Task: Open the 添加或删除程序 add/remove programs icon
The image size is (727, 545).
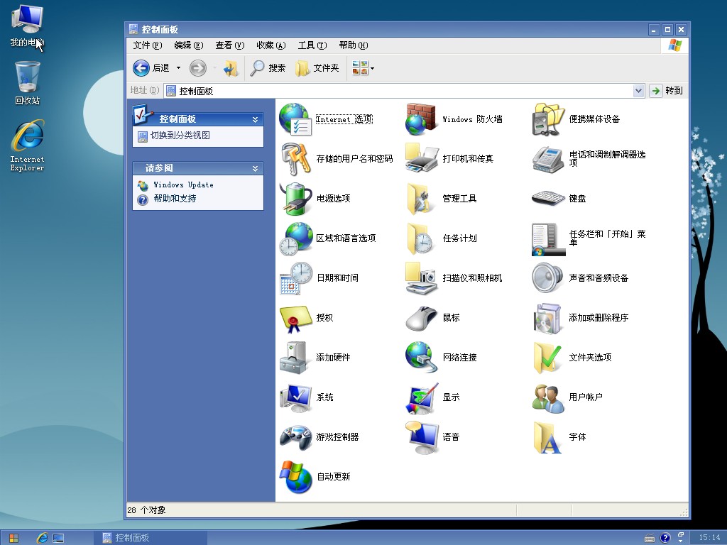Action: click(547, 318)
